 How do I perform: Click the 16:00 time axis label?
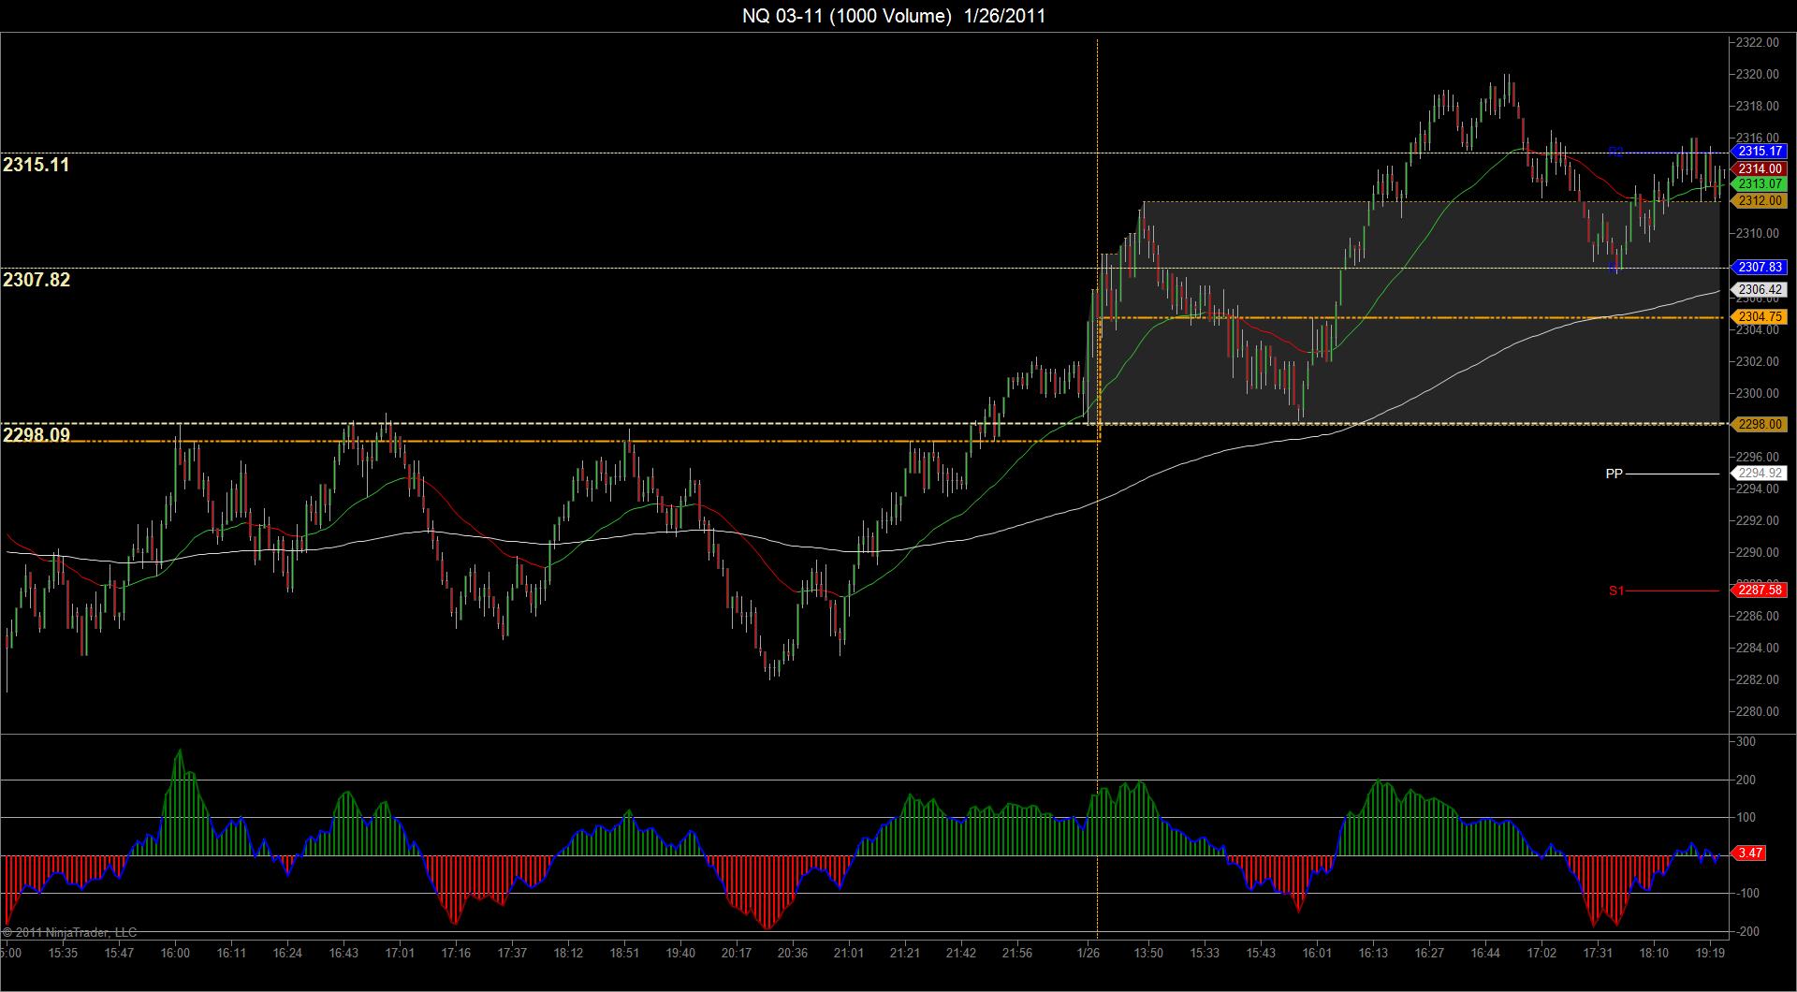pos(175,954)
